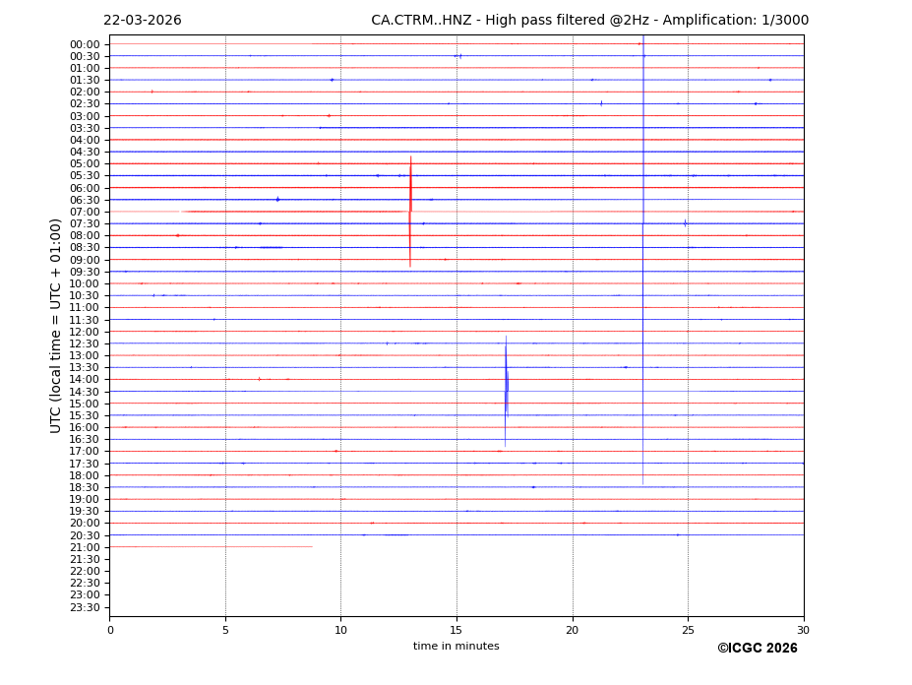Screen dimensions: 912x685
Task: Click the blue spike near 12:30–16:30
Action: pos(506,392)
